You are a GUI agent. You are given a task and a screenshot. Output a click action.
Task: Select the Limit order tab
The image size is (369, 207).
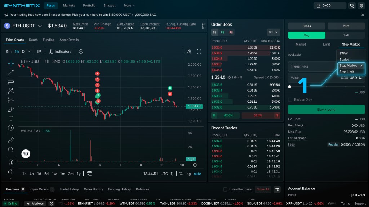326,44
